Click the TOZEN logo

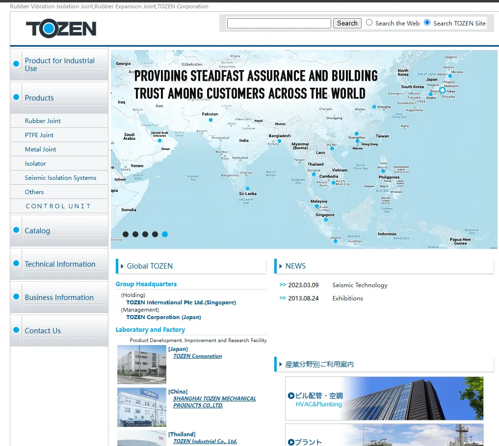click(61, 28)
